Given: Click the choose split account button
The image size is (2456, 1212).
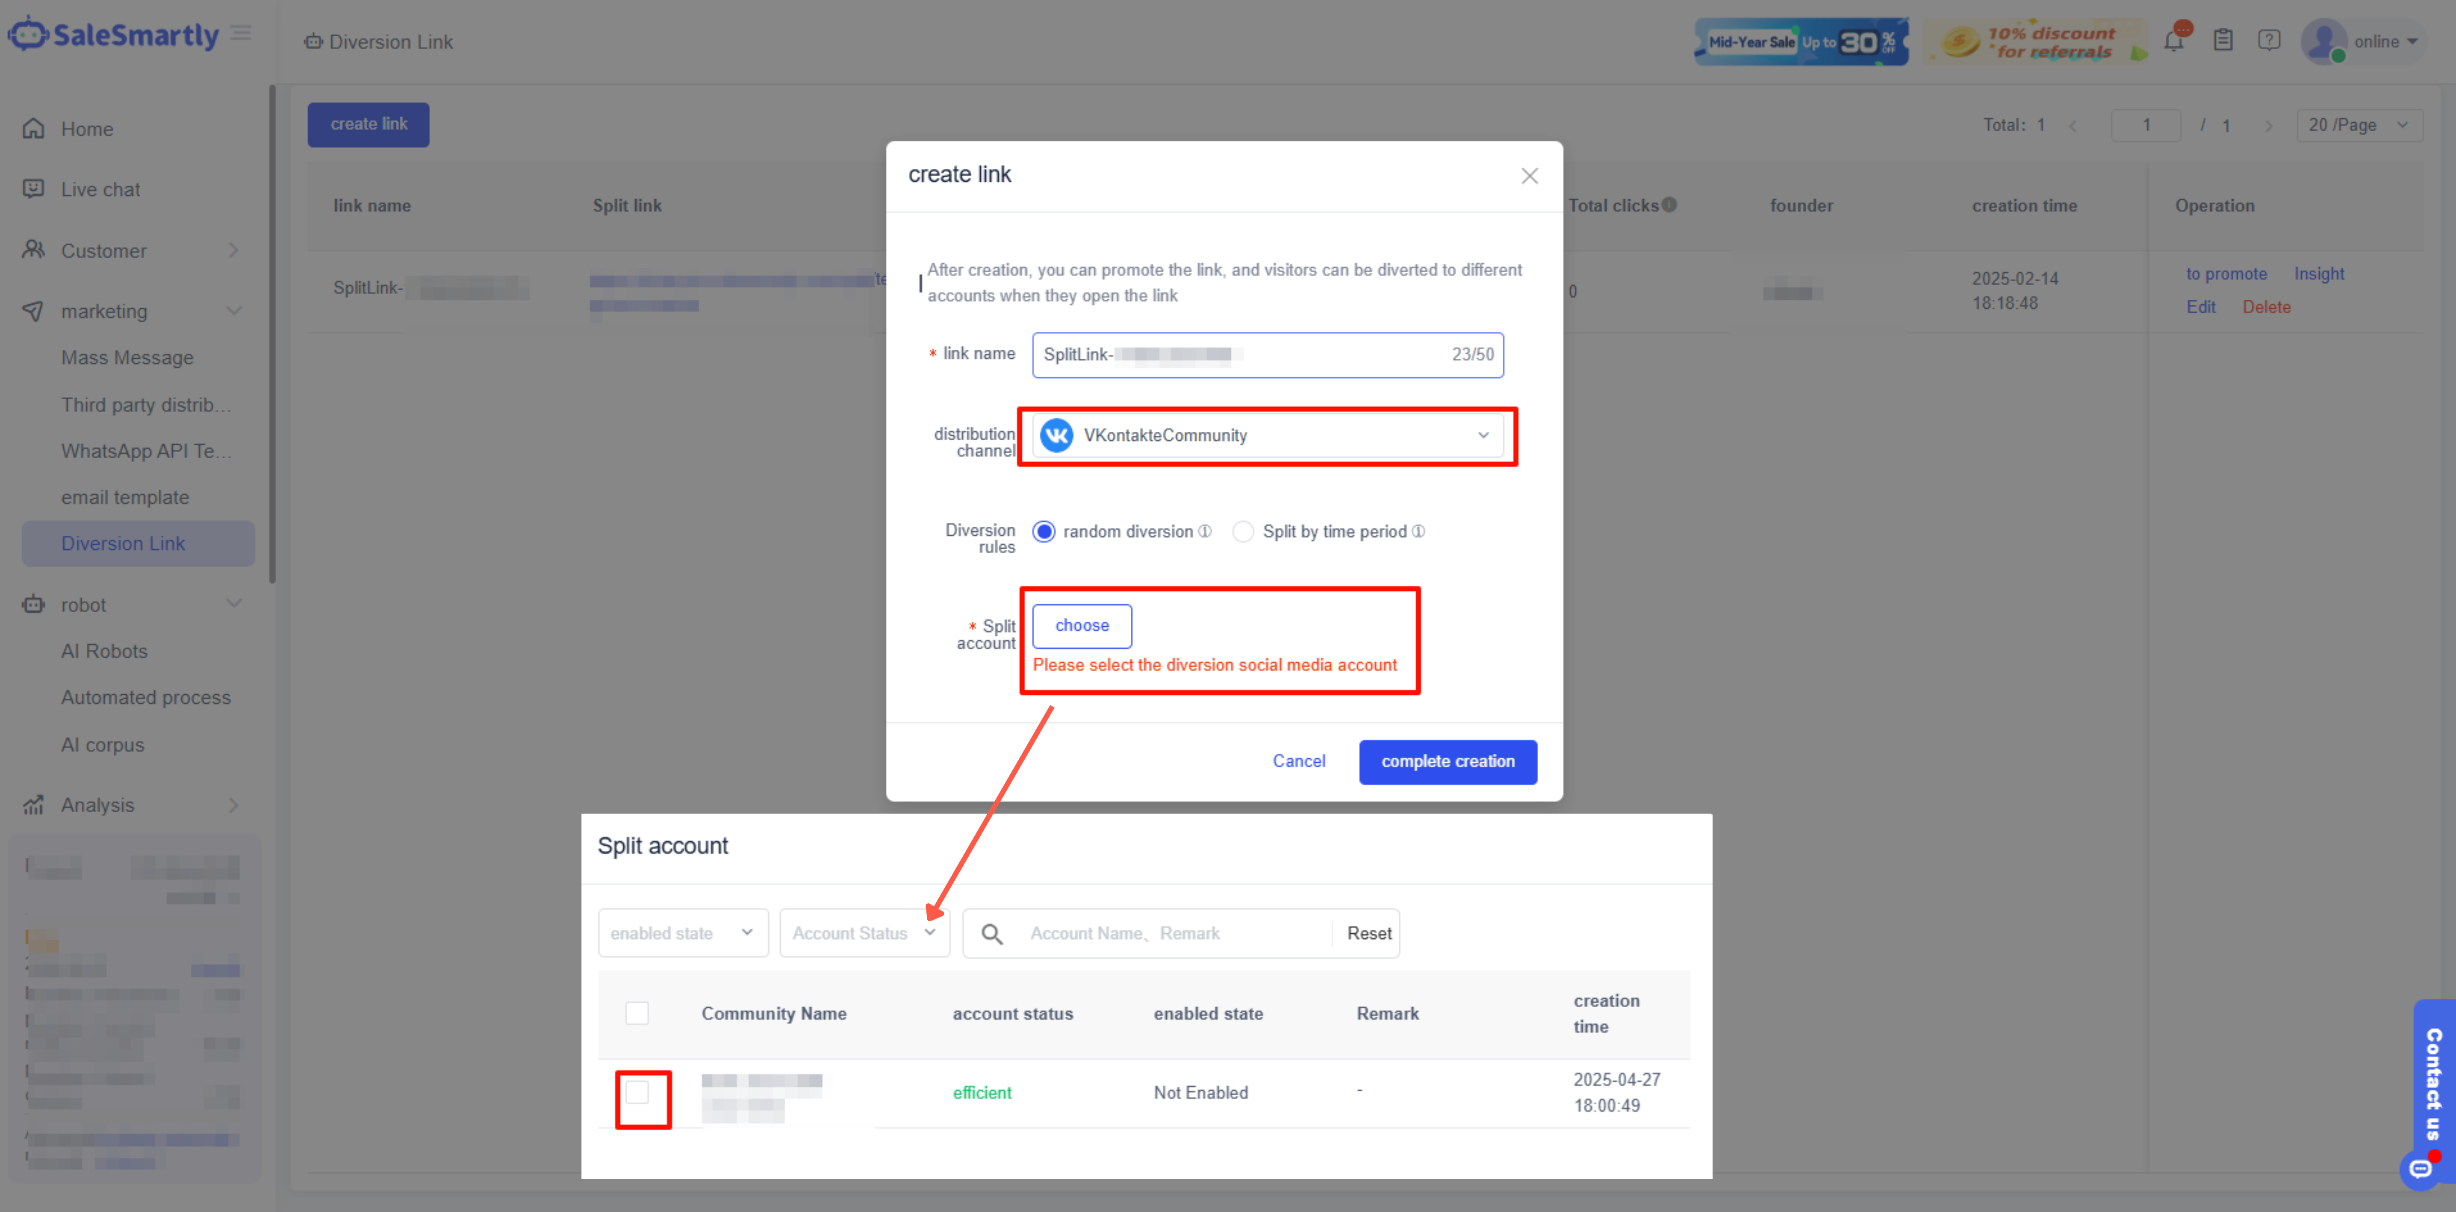Looking at the screenshot, I should [x=1081, y=625].
